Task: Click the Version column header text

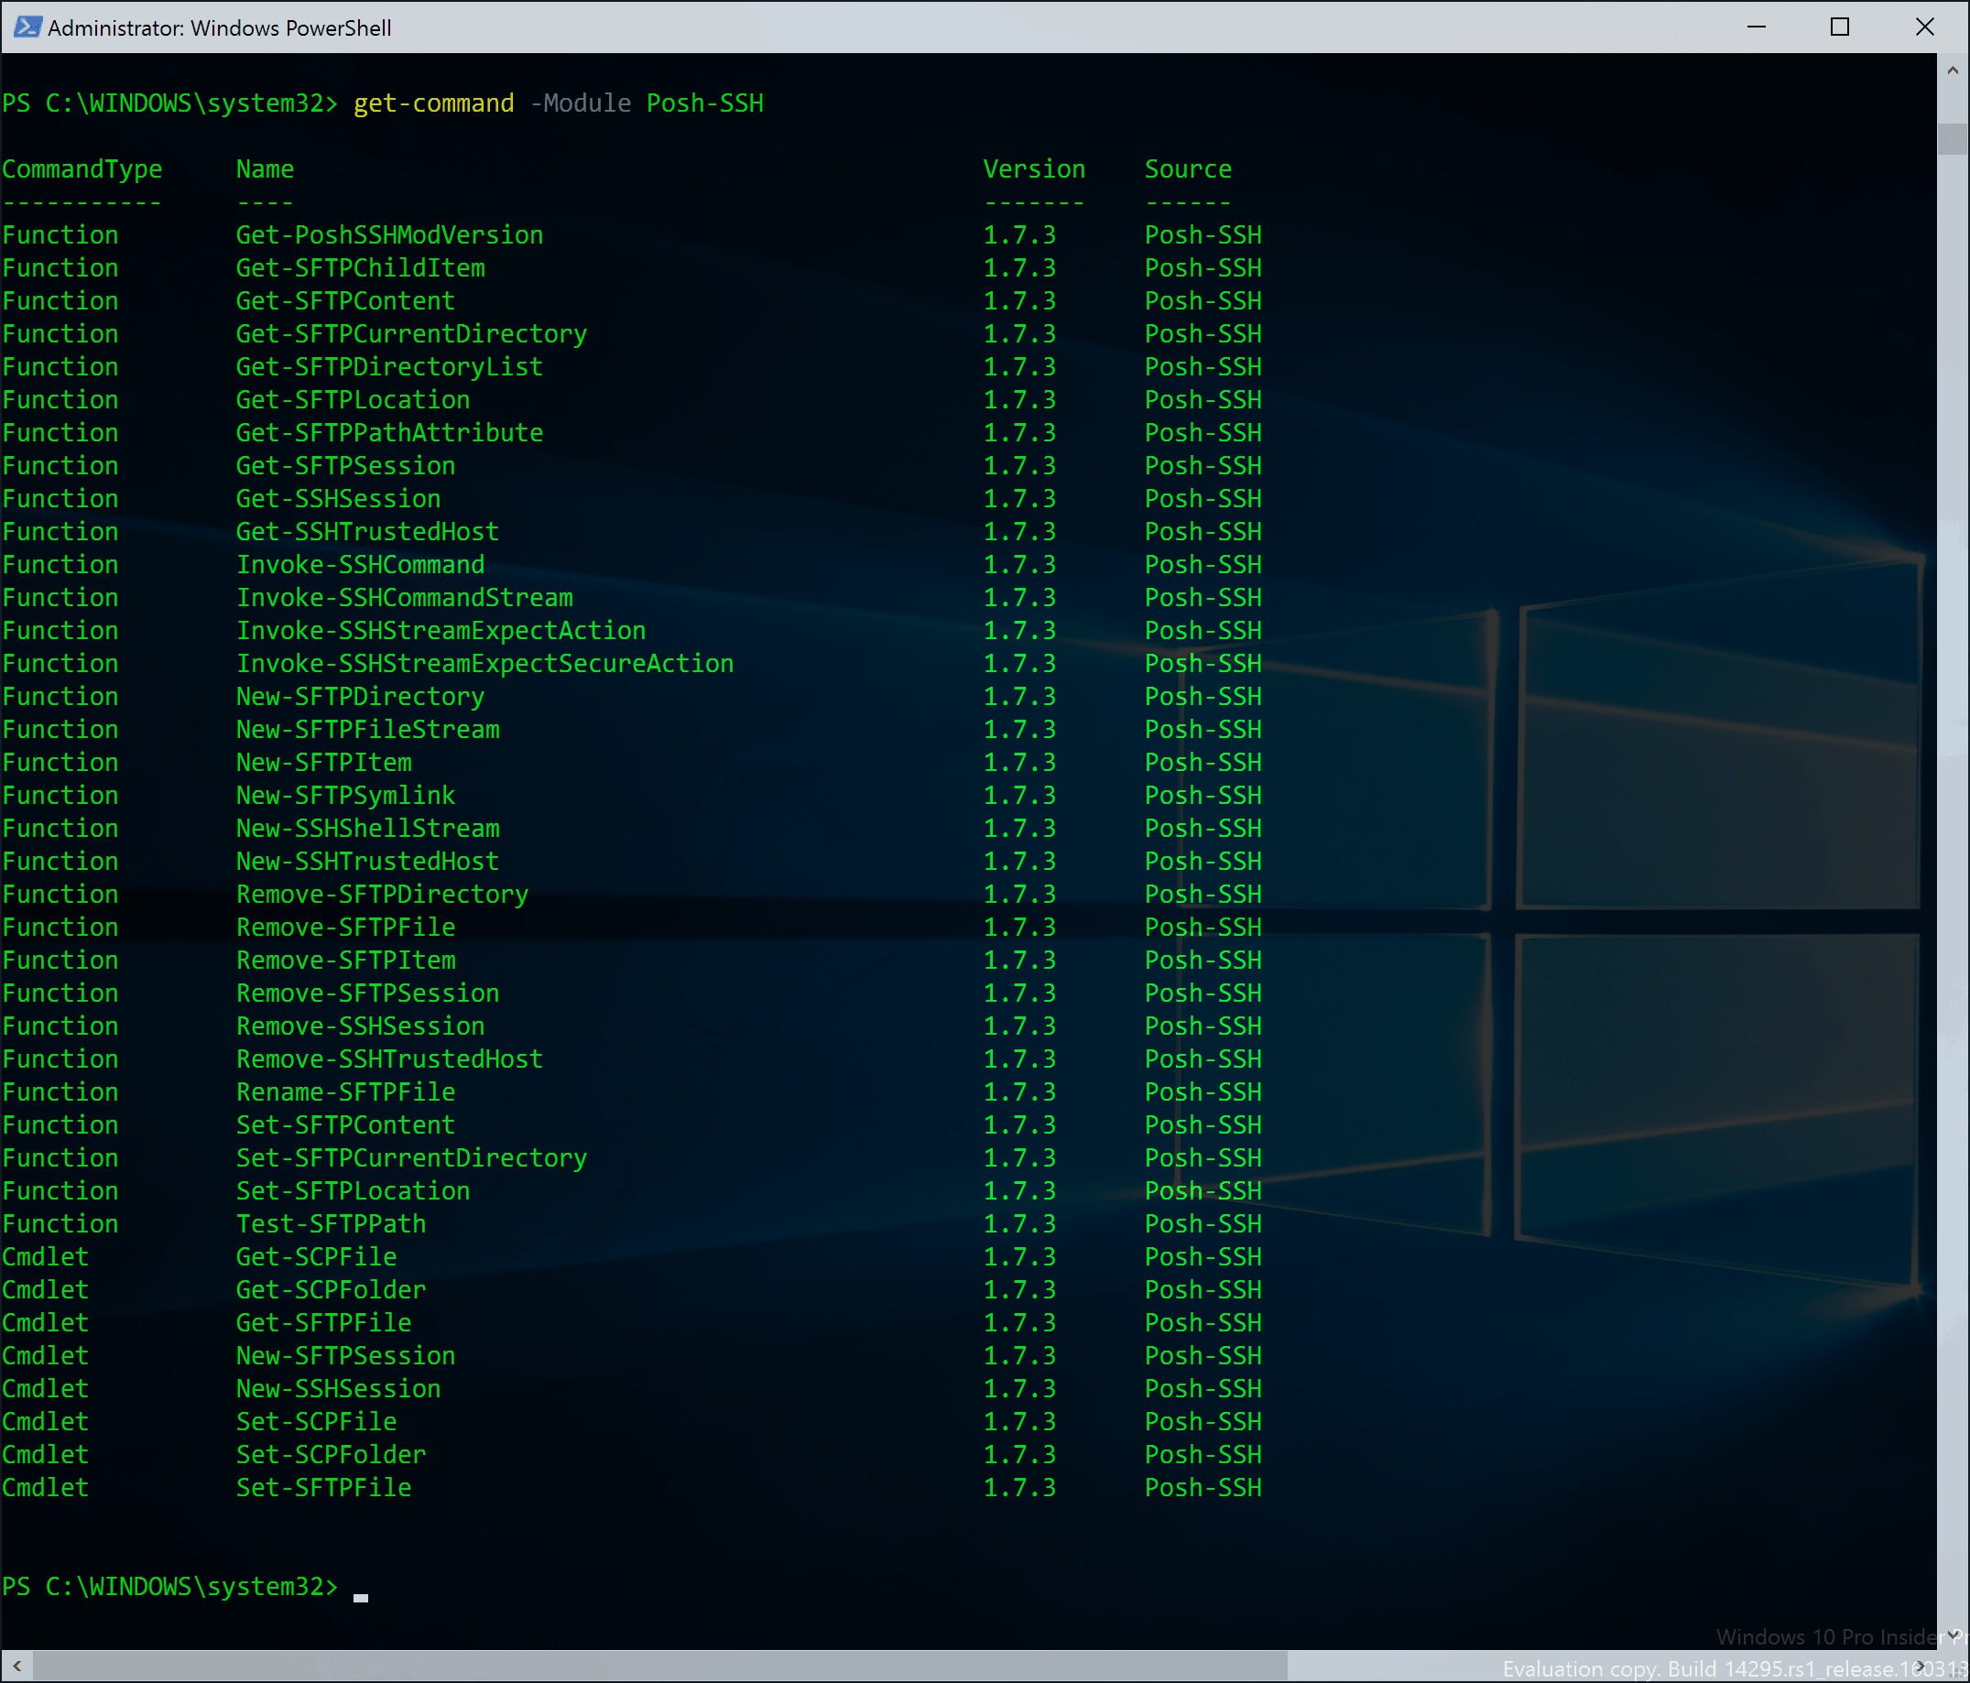Action: pyautogui.click(x=1033, y=169)
